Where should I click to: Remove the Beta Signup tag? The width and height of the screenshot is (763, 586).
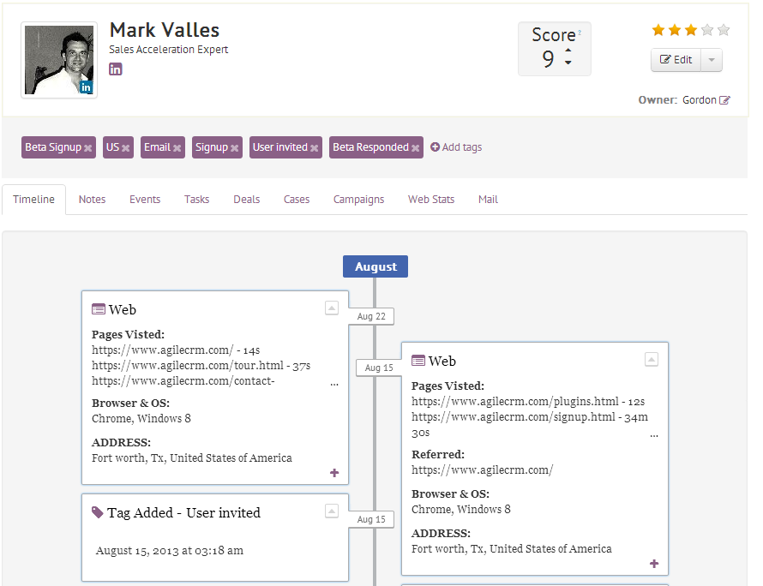[87, 146]
